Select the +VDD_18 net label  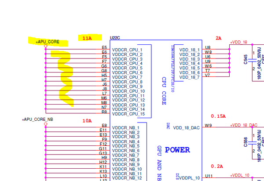238,42
